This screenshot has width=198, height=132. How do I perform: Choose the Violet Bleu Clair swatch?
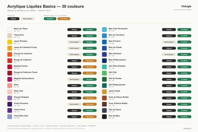click(10, 117)
